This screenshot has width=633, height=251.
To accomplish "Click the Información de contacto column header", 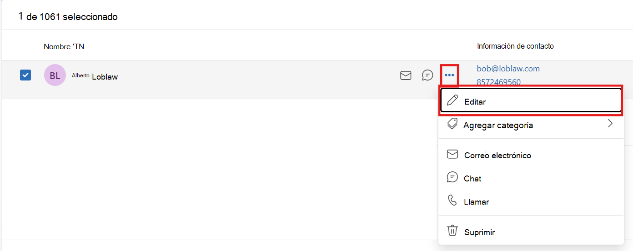I will (515, 46).
